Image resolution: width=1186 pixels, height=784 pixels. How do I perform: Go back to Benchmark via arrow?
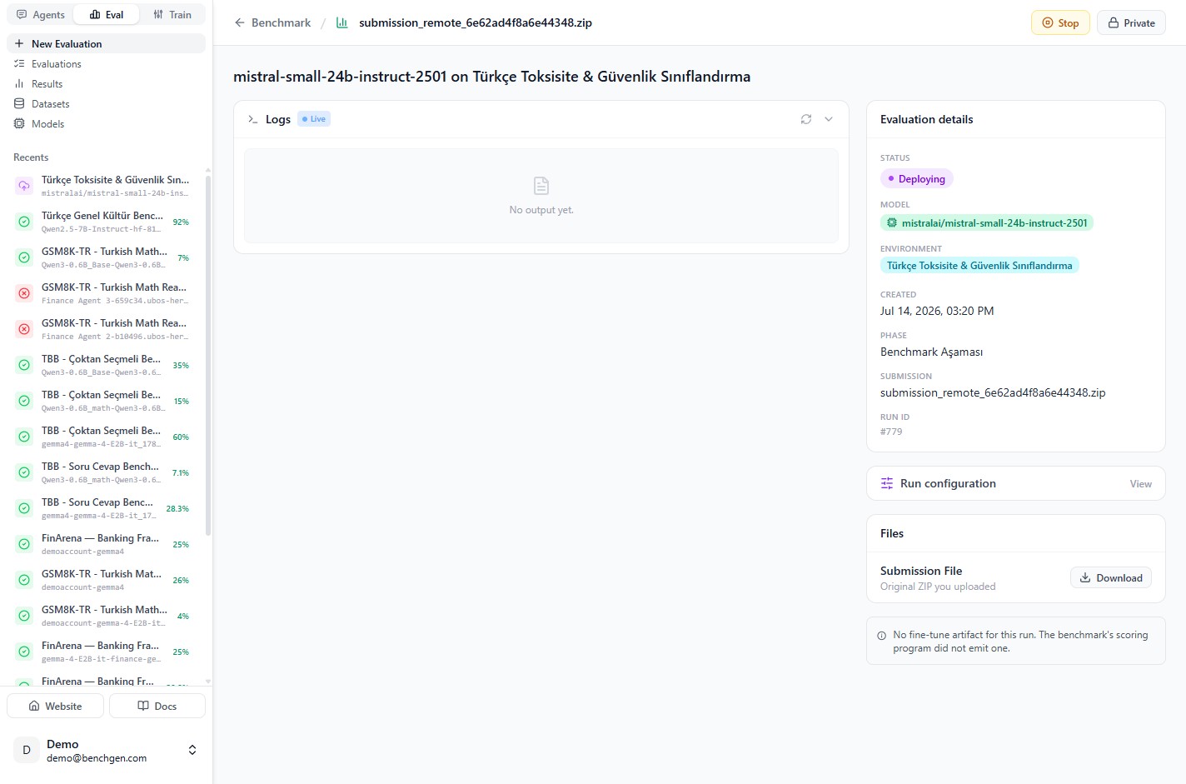(x=240, y=22)
